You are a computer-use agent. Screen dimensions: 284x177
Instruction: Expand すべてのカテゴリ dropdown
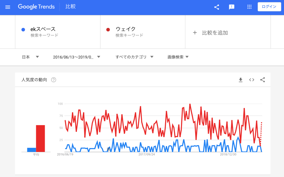134,57
